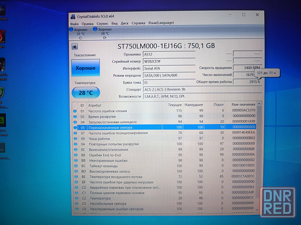
Task: Click status dot for Часы работы
Action: click(x=75, y=138)
